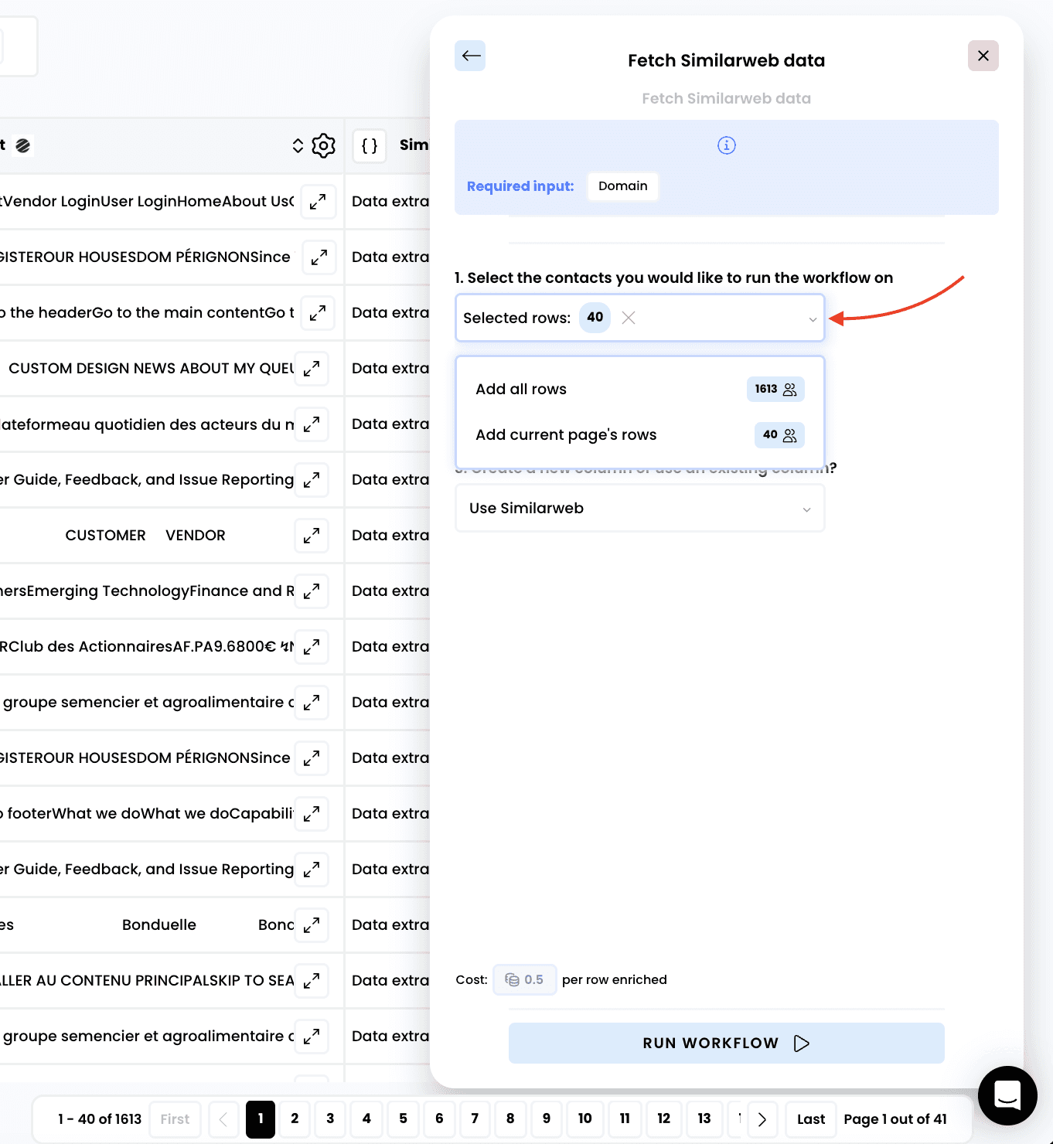Go to page 5
This screenshot has height=1144, width=1053.
[403, 1118]
